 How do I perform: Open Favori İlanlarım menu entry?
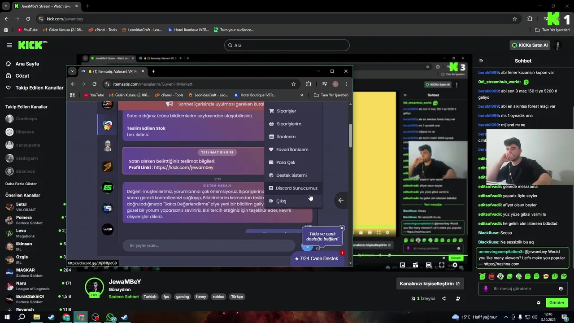[x=293, y=149]
